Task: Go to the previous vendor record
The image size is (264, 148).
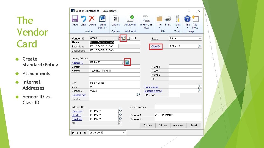Action: point(77,133)
